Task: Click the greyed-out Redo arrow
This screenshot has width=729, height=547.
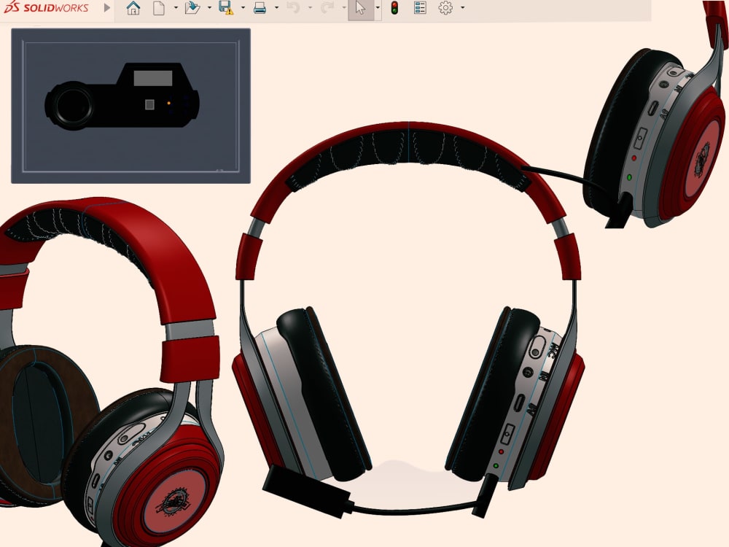Action: [327, 8]
